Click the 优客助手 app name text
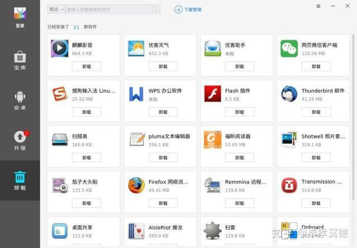This screenshot has height=248, width=357. (235, 45)
